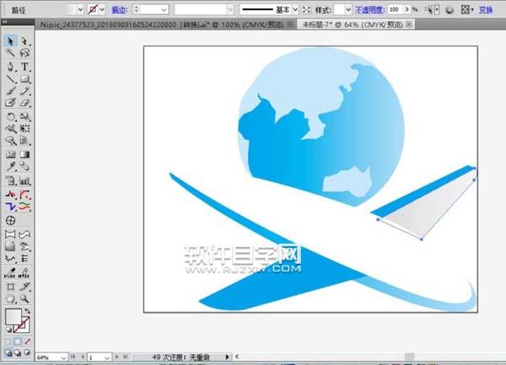The height and width of the screenshot is (365, 506).
Task: Close the 未标题-7 document tab
Action: pyautogui.click(x=409, y=24)
